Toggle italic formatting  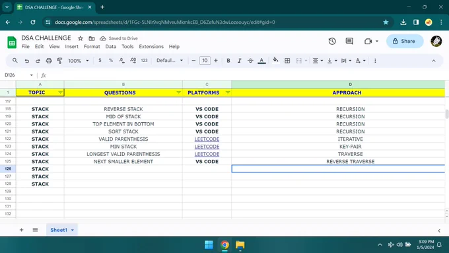tap(240, 61)
